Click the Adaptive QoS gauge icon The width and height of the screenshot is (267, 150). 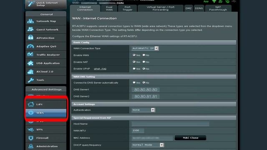(x=30, y=46)
